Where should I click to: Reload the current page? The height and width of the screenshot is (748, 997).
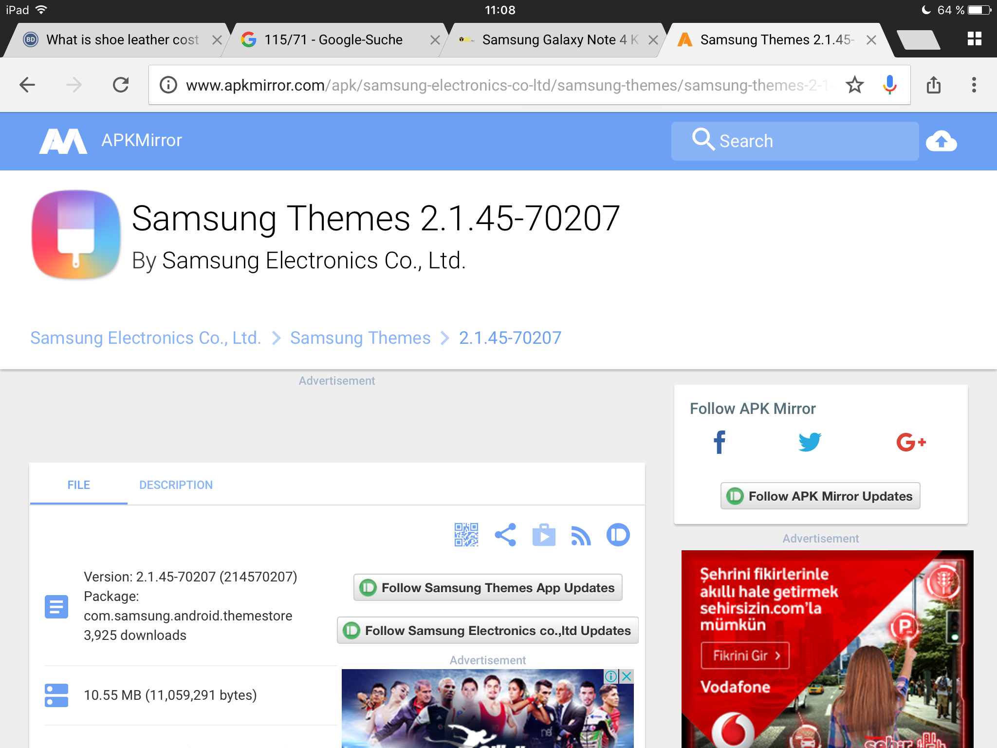click(x=121, y=85)
